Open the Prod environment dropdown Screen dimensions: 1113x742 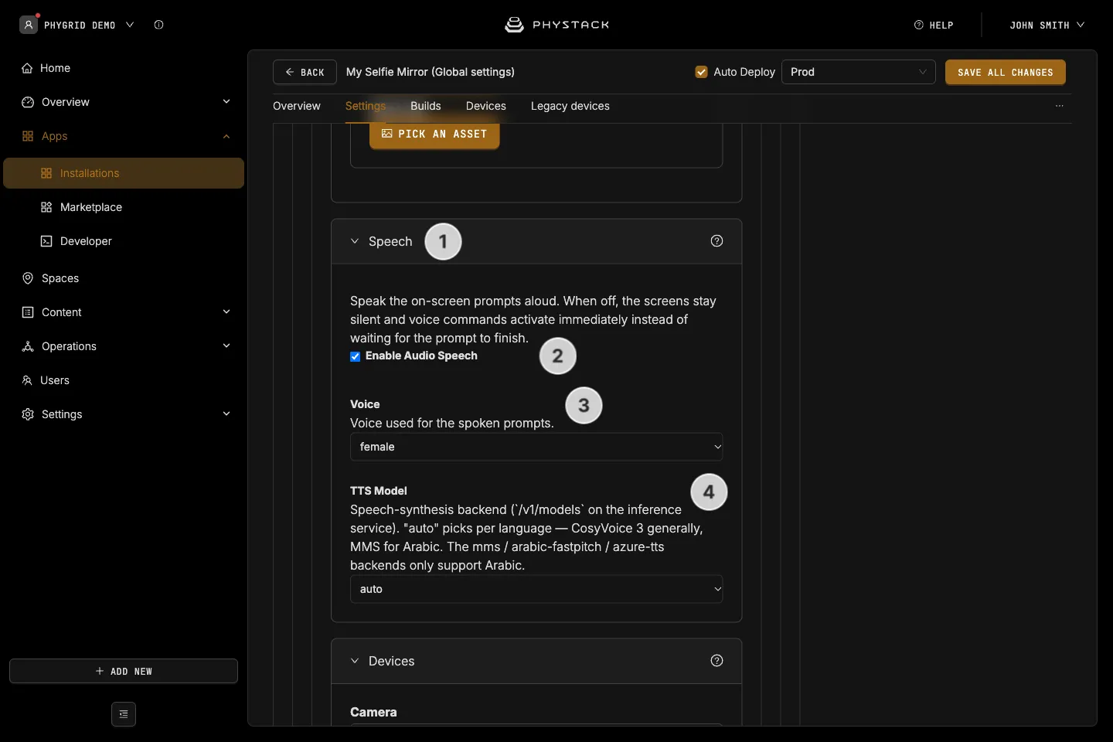click(859, 72)
